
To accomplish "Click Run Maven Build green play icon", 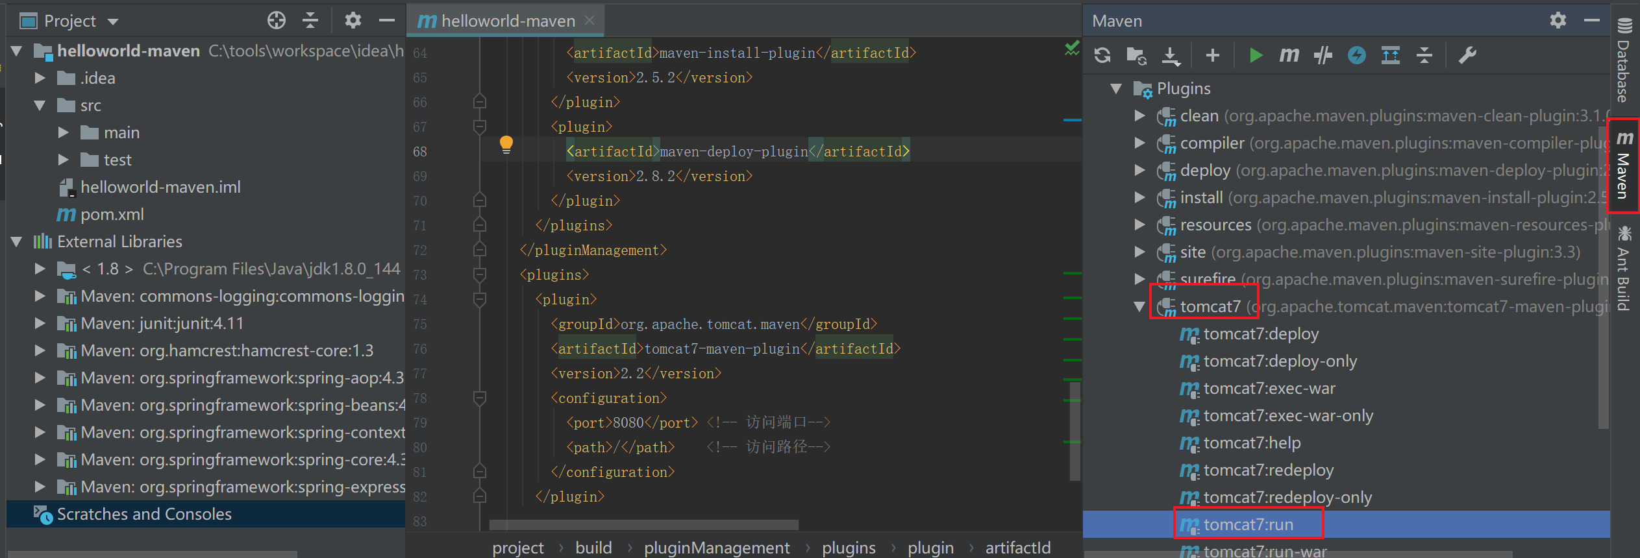I will click(x=1256, y=56).
